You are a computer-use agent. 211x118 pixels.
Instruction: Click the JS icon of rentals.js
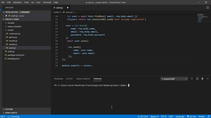[7, 44]
